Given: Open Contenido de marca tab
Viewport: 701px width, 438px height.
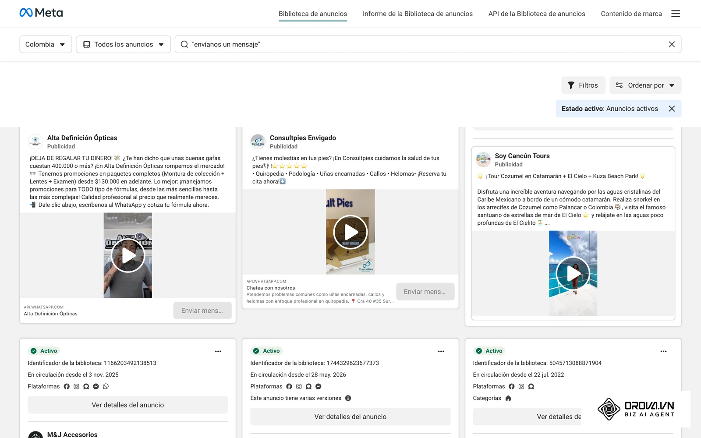Looking at the screenshot, I should click(631, 14).
